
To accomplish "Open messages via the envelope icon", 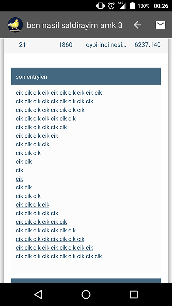I will (161, 25).
